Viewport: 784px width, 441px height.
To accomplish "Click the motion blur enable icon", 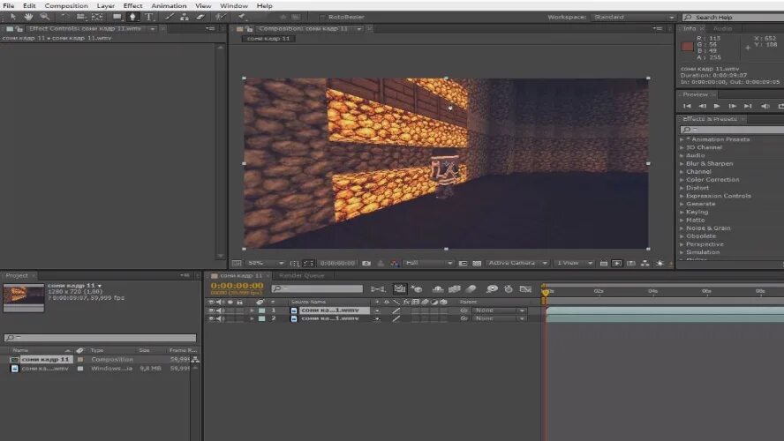I will [x=471, y=289].
